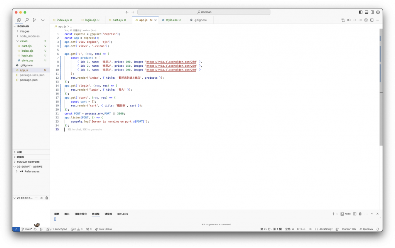Expand the References tree node

pyautogui.click(x=31, y=172)
